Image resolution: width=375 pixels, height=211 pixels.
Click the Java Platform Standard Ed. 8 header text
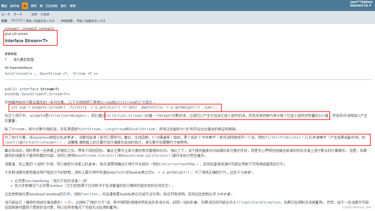point(361,4)
